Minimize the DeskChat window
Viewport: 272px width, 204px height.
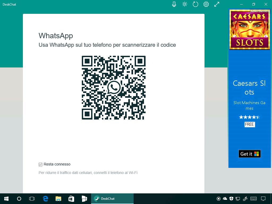[x=241, y=4]
